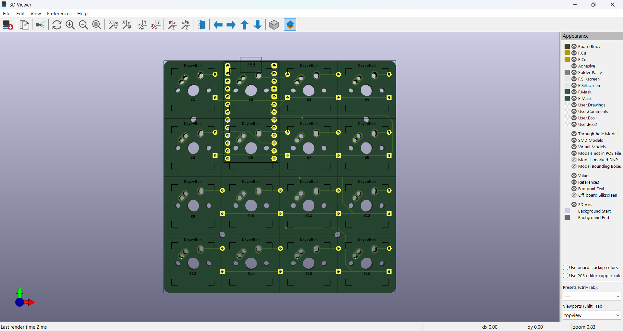Hide the 3D Axis indicator
The image size is (623, 331).
(x=574, y=204)
